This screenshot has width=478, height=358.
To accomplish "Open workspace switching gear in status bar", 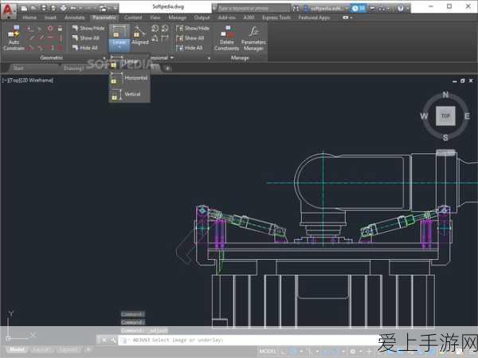I will (353, 352).
